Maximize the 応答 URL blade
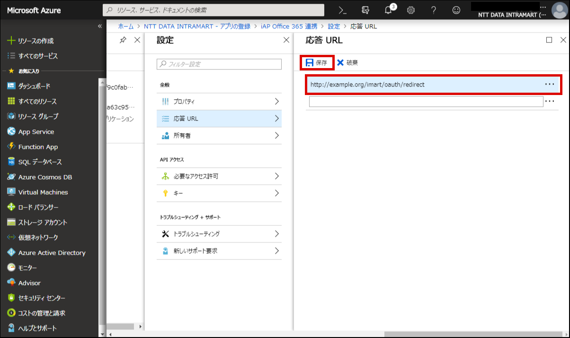 coord(549,40)
